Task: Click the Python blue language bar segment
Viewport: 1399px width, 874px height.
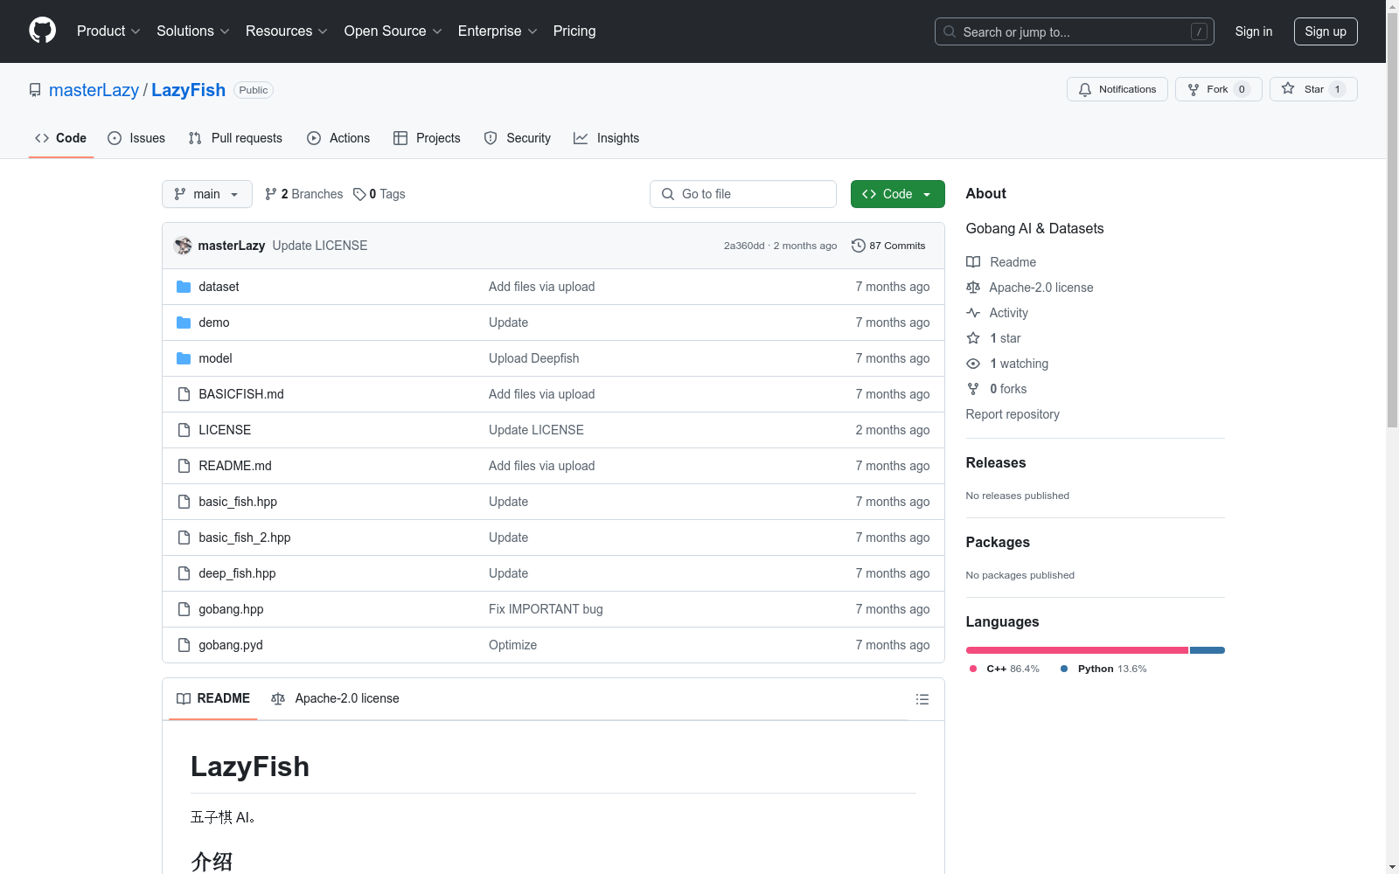Action: [1208, 650]
